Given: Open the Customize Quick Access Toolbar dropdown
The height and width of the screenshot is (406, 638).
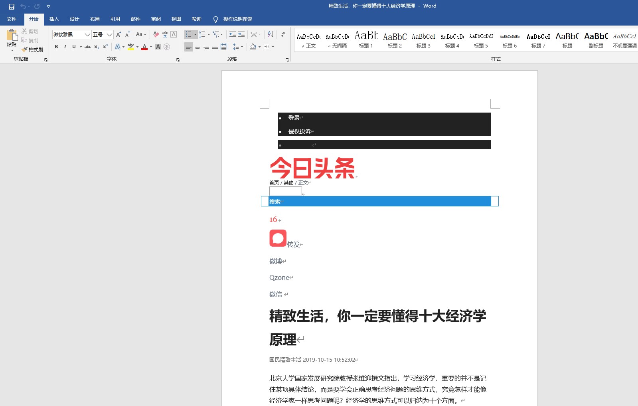Looking at the screenshot, I should point(48,6).
